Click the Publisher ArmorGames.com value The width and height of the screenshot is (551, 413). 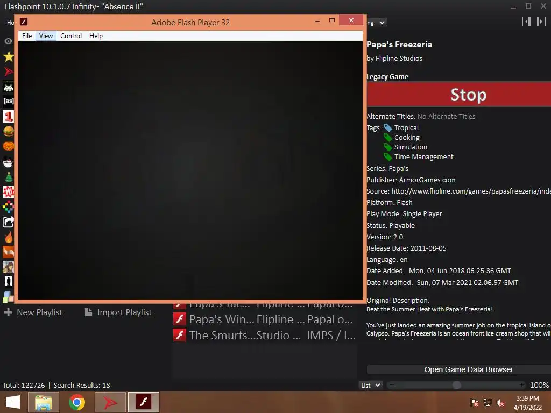tap(427, 180)
